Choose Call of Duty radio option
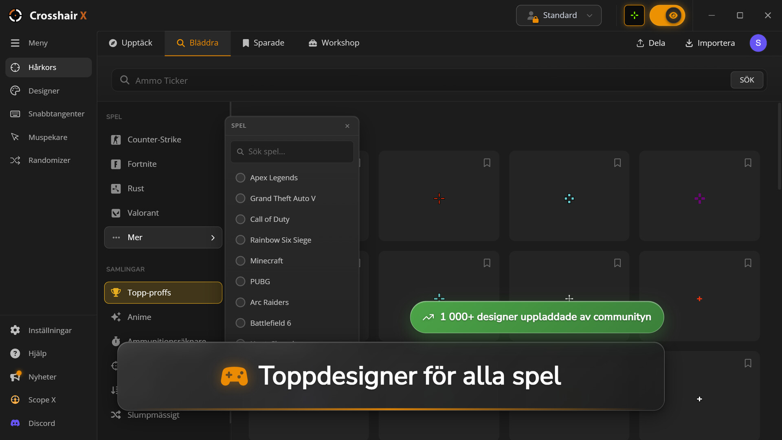The width and height of the screenshot is (782, 440). 240,220
